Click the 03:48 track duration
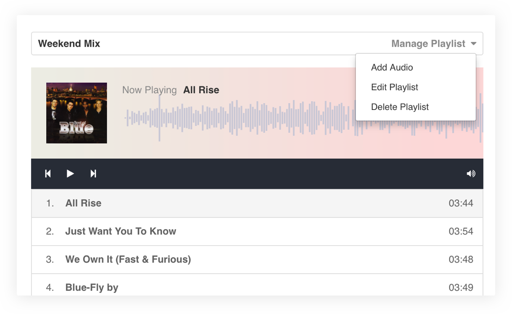Image resolution: width=512 pixels, height=314 pixels. 461,259
